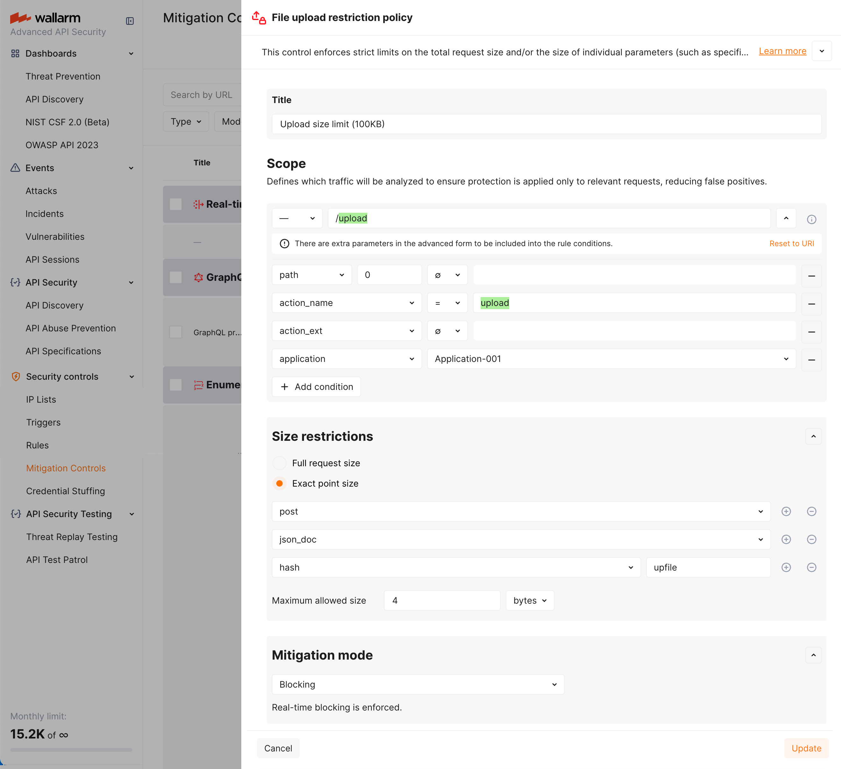Click the Maximum allowed size field

pos(442,601)
